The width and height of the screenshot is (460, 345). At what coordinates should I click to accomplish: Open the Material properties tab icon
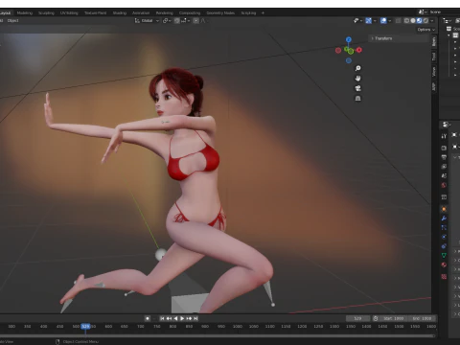point(444,264)
